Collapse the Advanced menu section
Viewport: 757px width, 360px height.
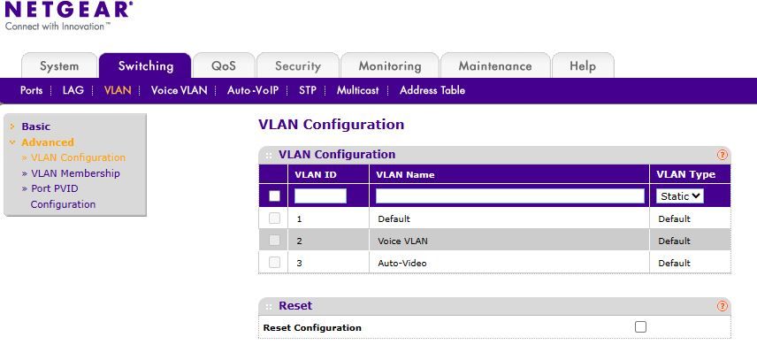coord(47,142)
